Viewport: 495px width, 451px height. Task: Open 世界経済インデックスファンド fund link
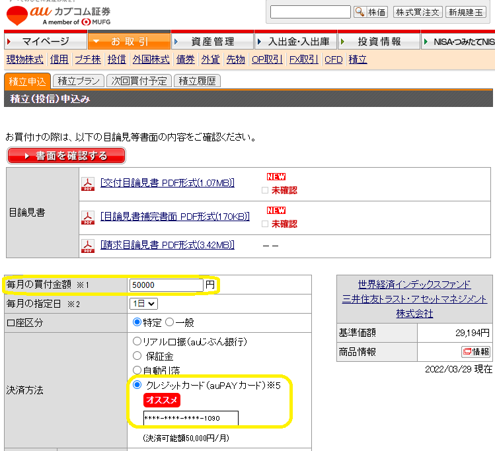(x=414, y=285)
